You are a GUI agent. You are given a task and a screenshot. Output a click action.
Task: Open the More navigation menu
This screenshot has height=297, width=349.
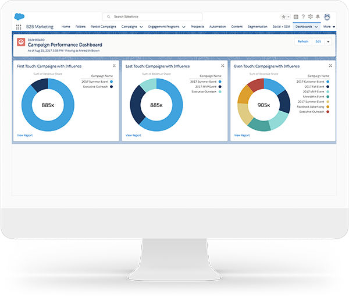[329, 27]
